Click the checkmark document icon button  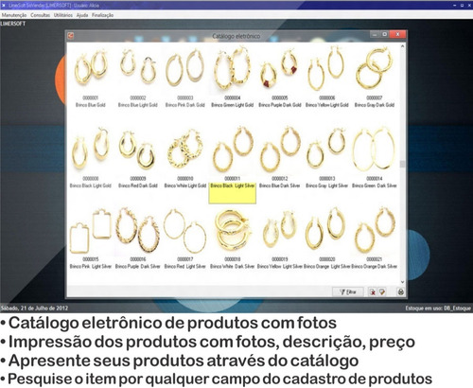(382, 291)
